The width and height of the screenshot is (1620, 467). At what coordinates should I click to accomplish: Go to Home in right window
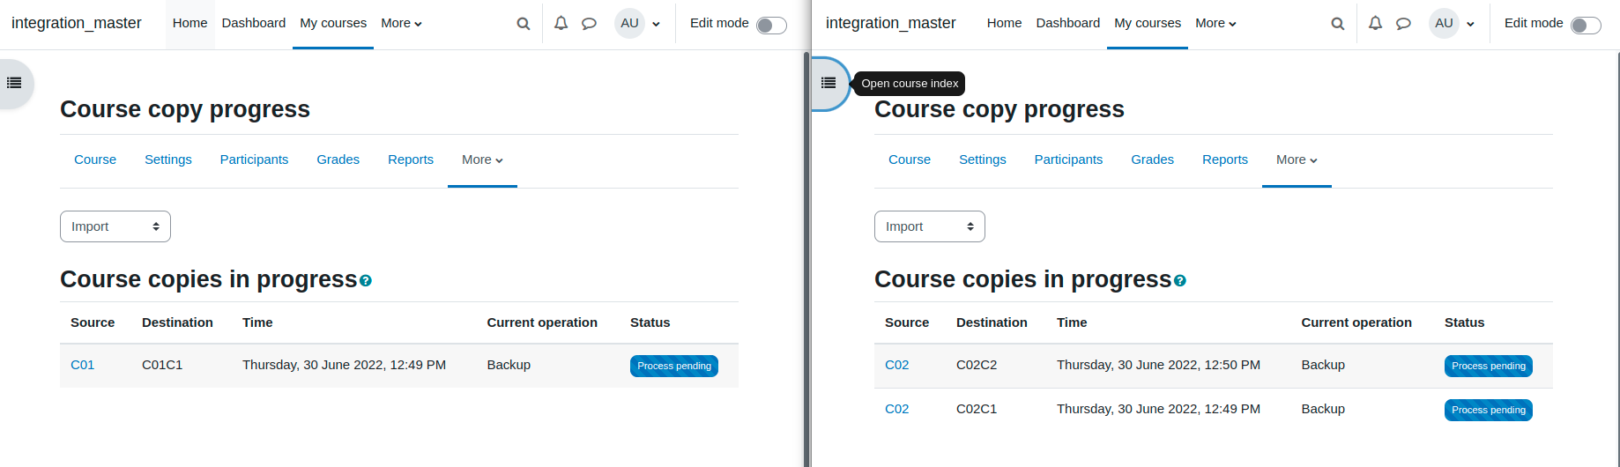[x=1004, y=24]
